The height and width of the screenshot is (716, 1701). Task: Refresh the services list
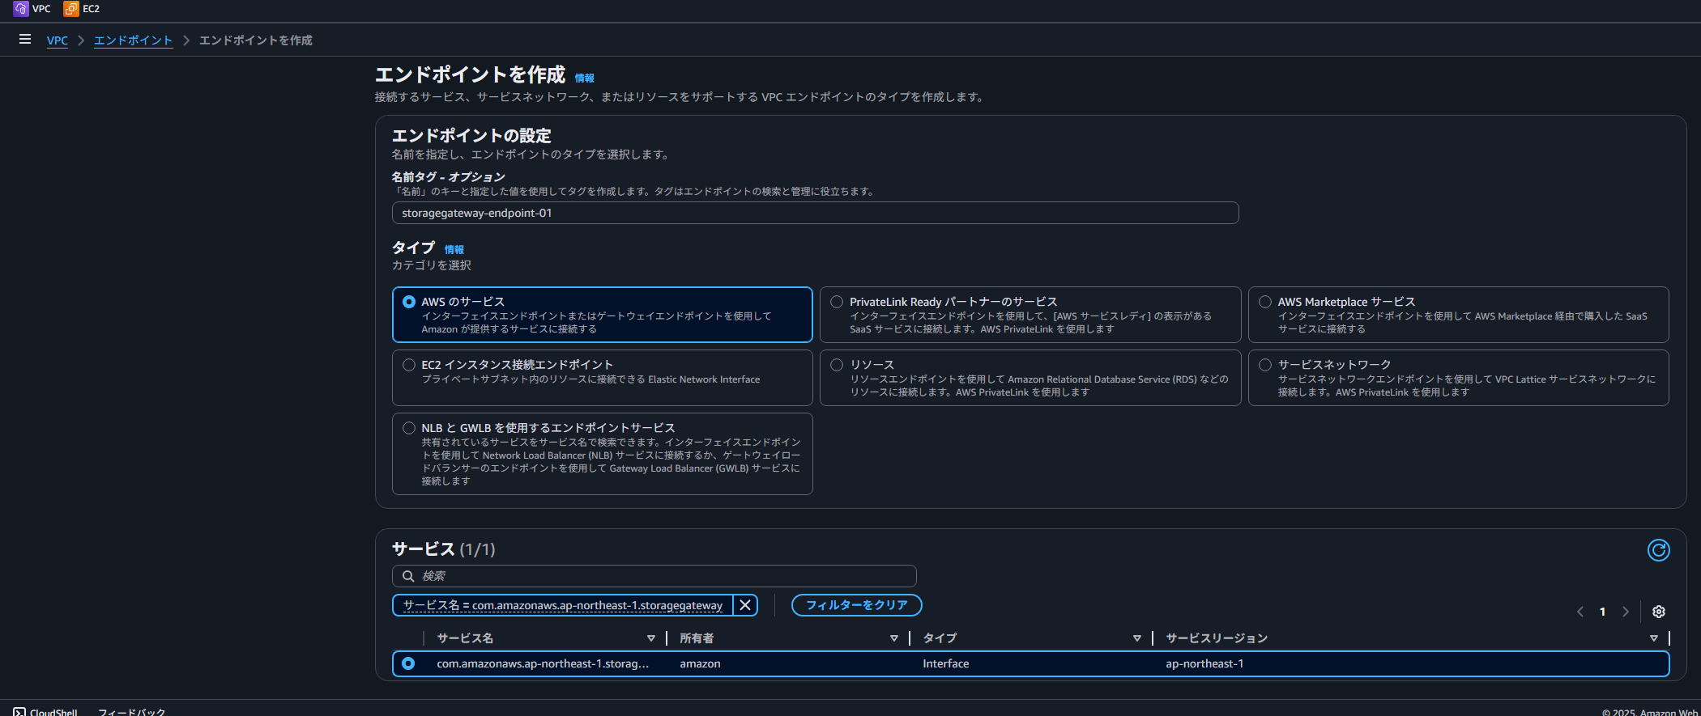click(1658, 550)
